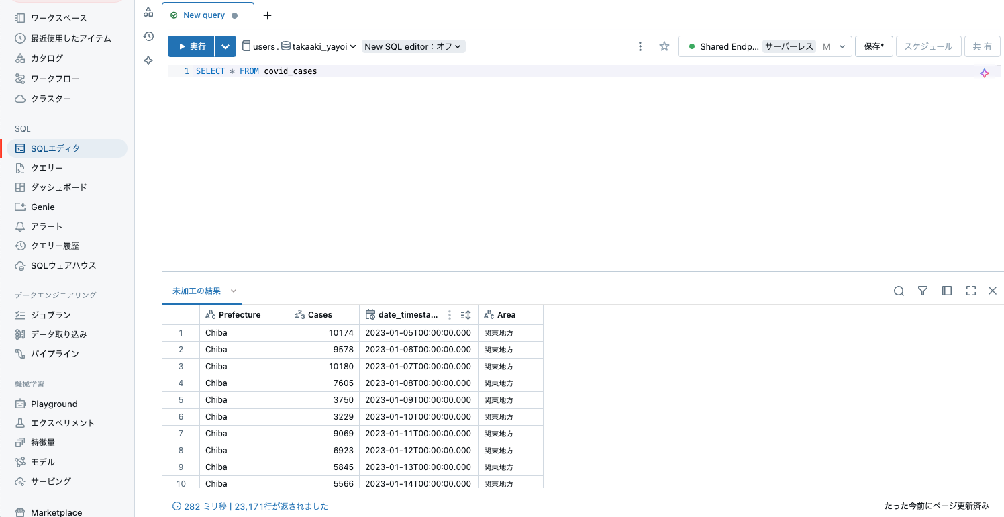Screen dimensions: 1004x517
Task: Open the 未加工の結果 results dropdown
Action: point(233,291)
